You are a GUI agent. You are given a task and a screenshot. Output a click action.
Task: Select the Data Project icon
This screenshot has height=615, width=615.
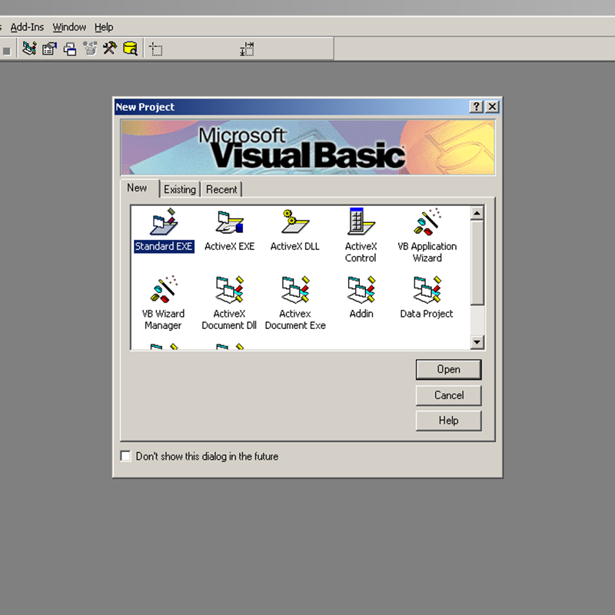tap(427, 290)
